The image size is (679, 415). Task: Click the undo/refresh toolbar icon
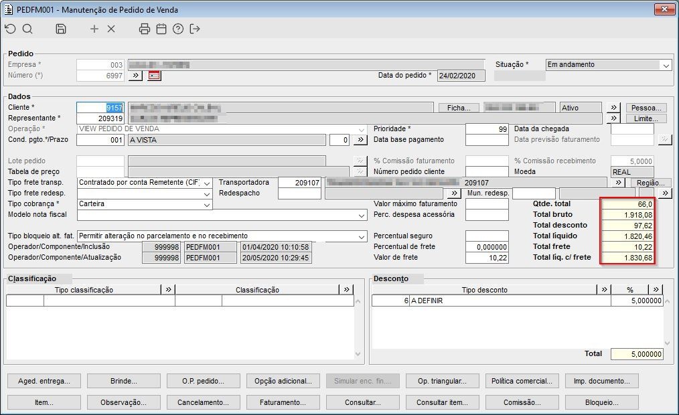(x=11, y=29)
